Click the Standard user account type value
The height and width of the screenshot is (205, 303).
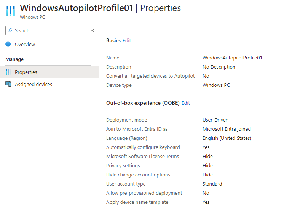[x=212, y=184]
